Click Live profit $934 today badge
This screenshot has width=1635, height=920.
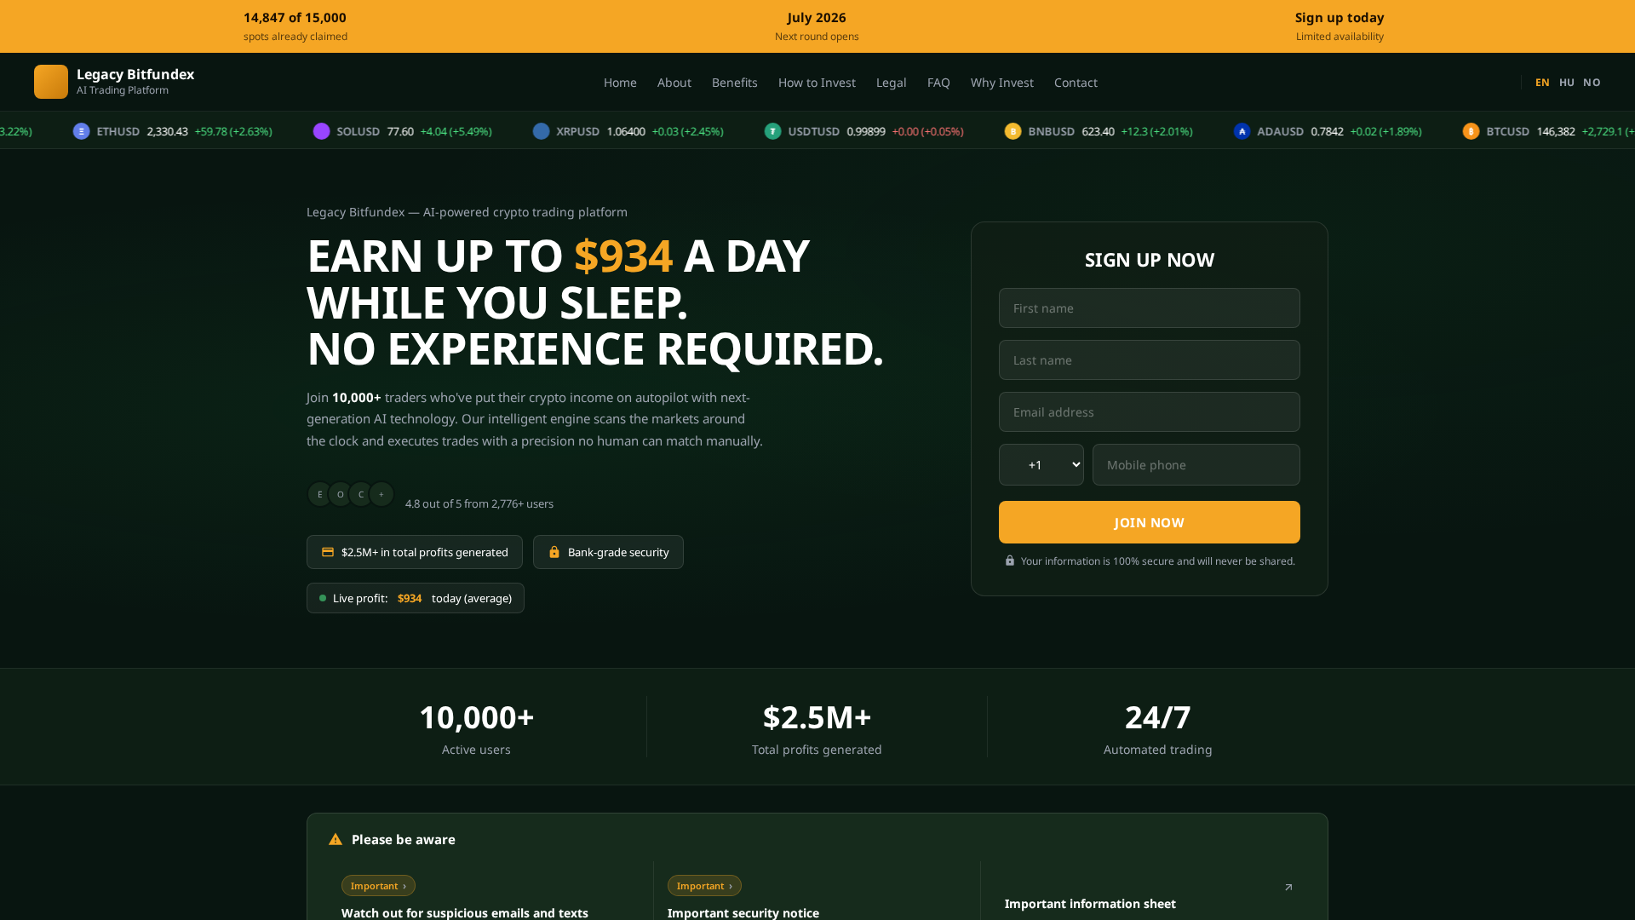(x=416, y=598)
